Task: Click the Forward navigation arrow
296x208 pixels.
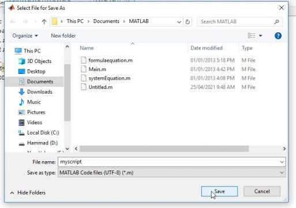Action: (x=25, y=21)
